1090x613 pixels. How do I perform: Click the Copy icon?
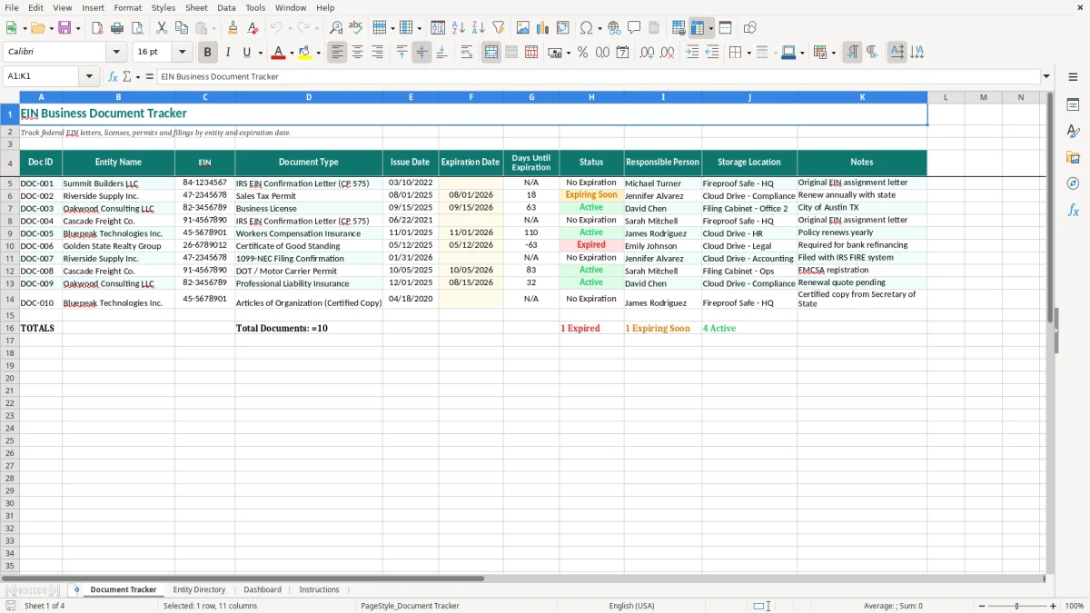point(182,28)
